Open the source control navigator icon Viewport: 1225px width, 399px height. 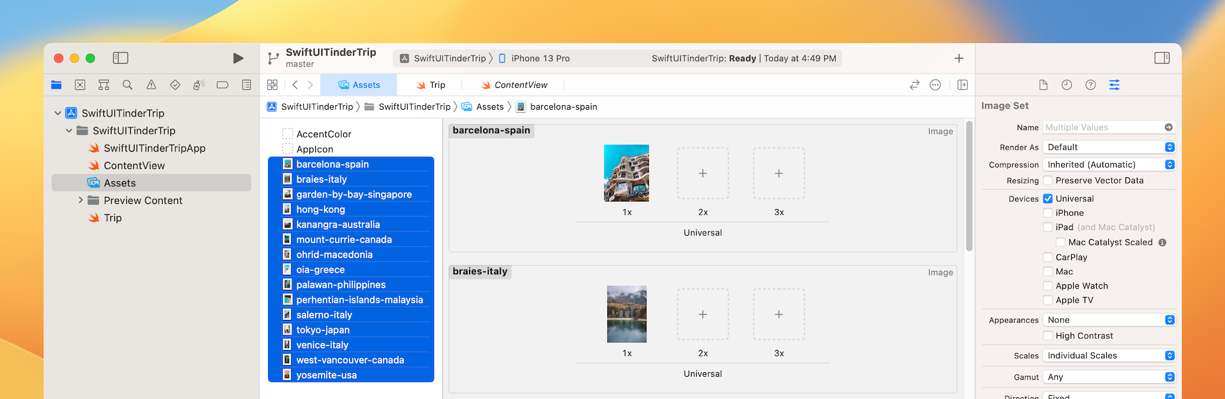80,85
